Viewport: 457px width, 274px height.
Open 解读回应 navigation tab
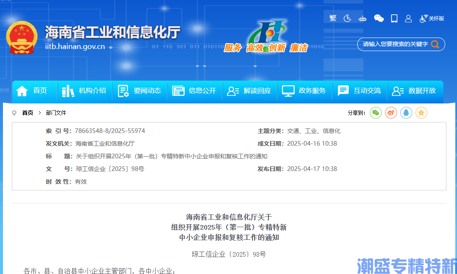pyautogui.click(x=257, y=90)
